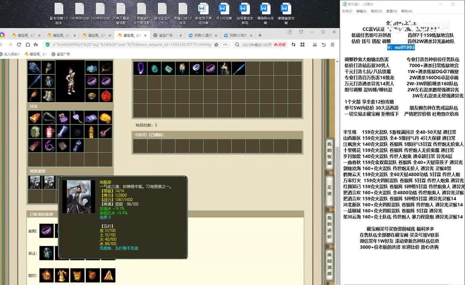Click the red round talisman equipment icon
This screenshot has height=285, width=465.
106,95
